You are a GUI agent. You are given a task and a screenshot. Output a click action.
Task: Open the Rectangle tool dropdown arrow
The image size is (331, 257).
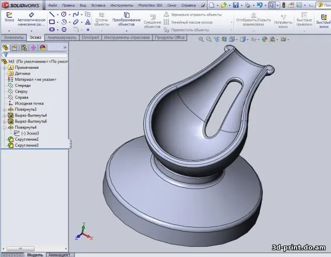57,22
